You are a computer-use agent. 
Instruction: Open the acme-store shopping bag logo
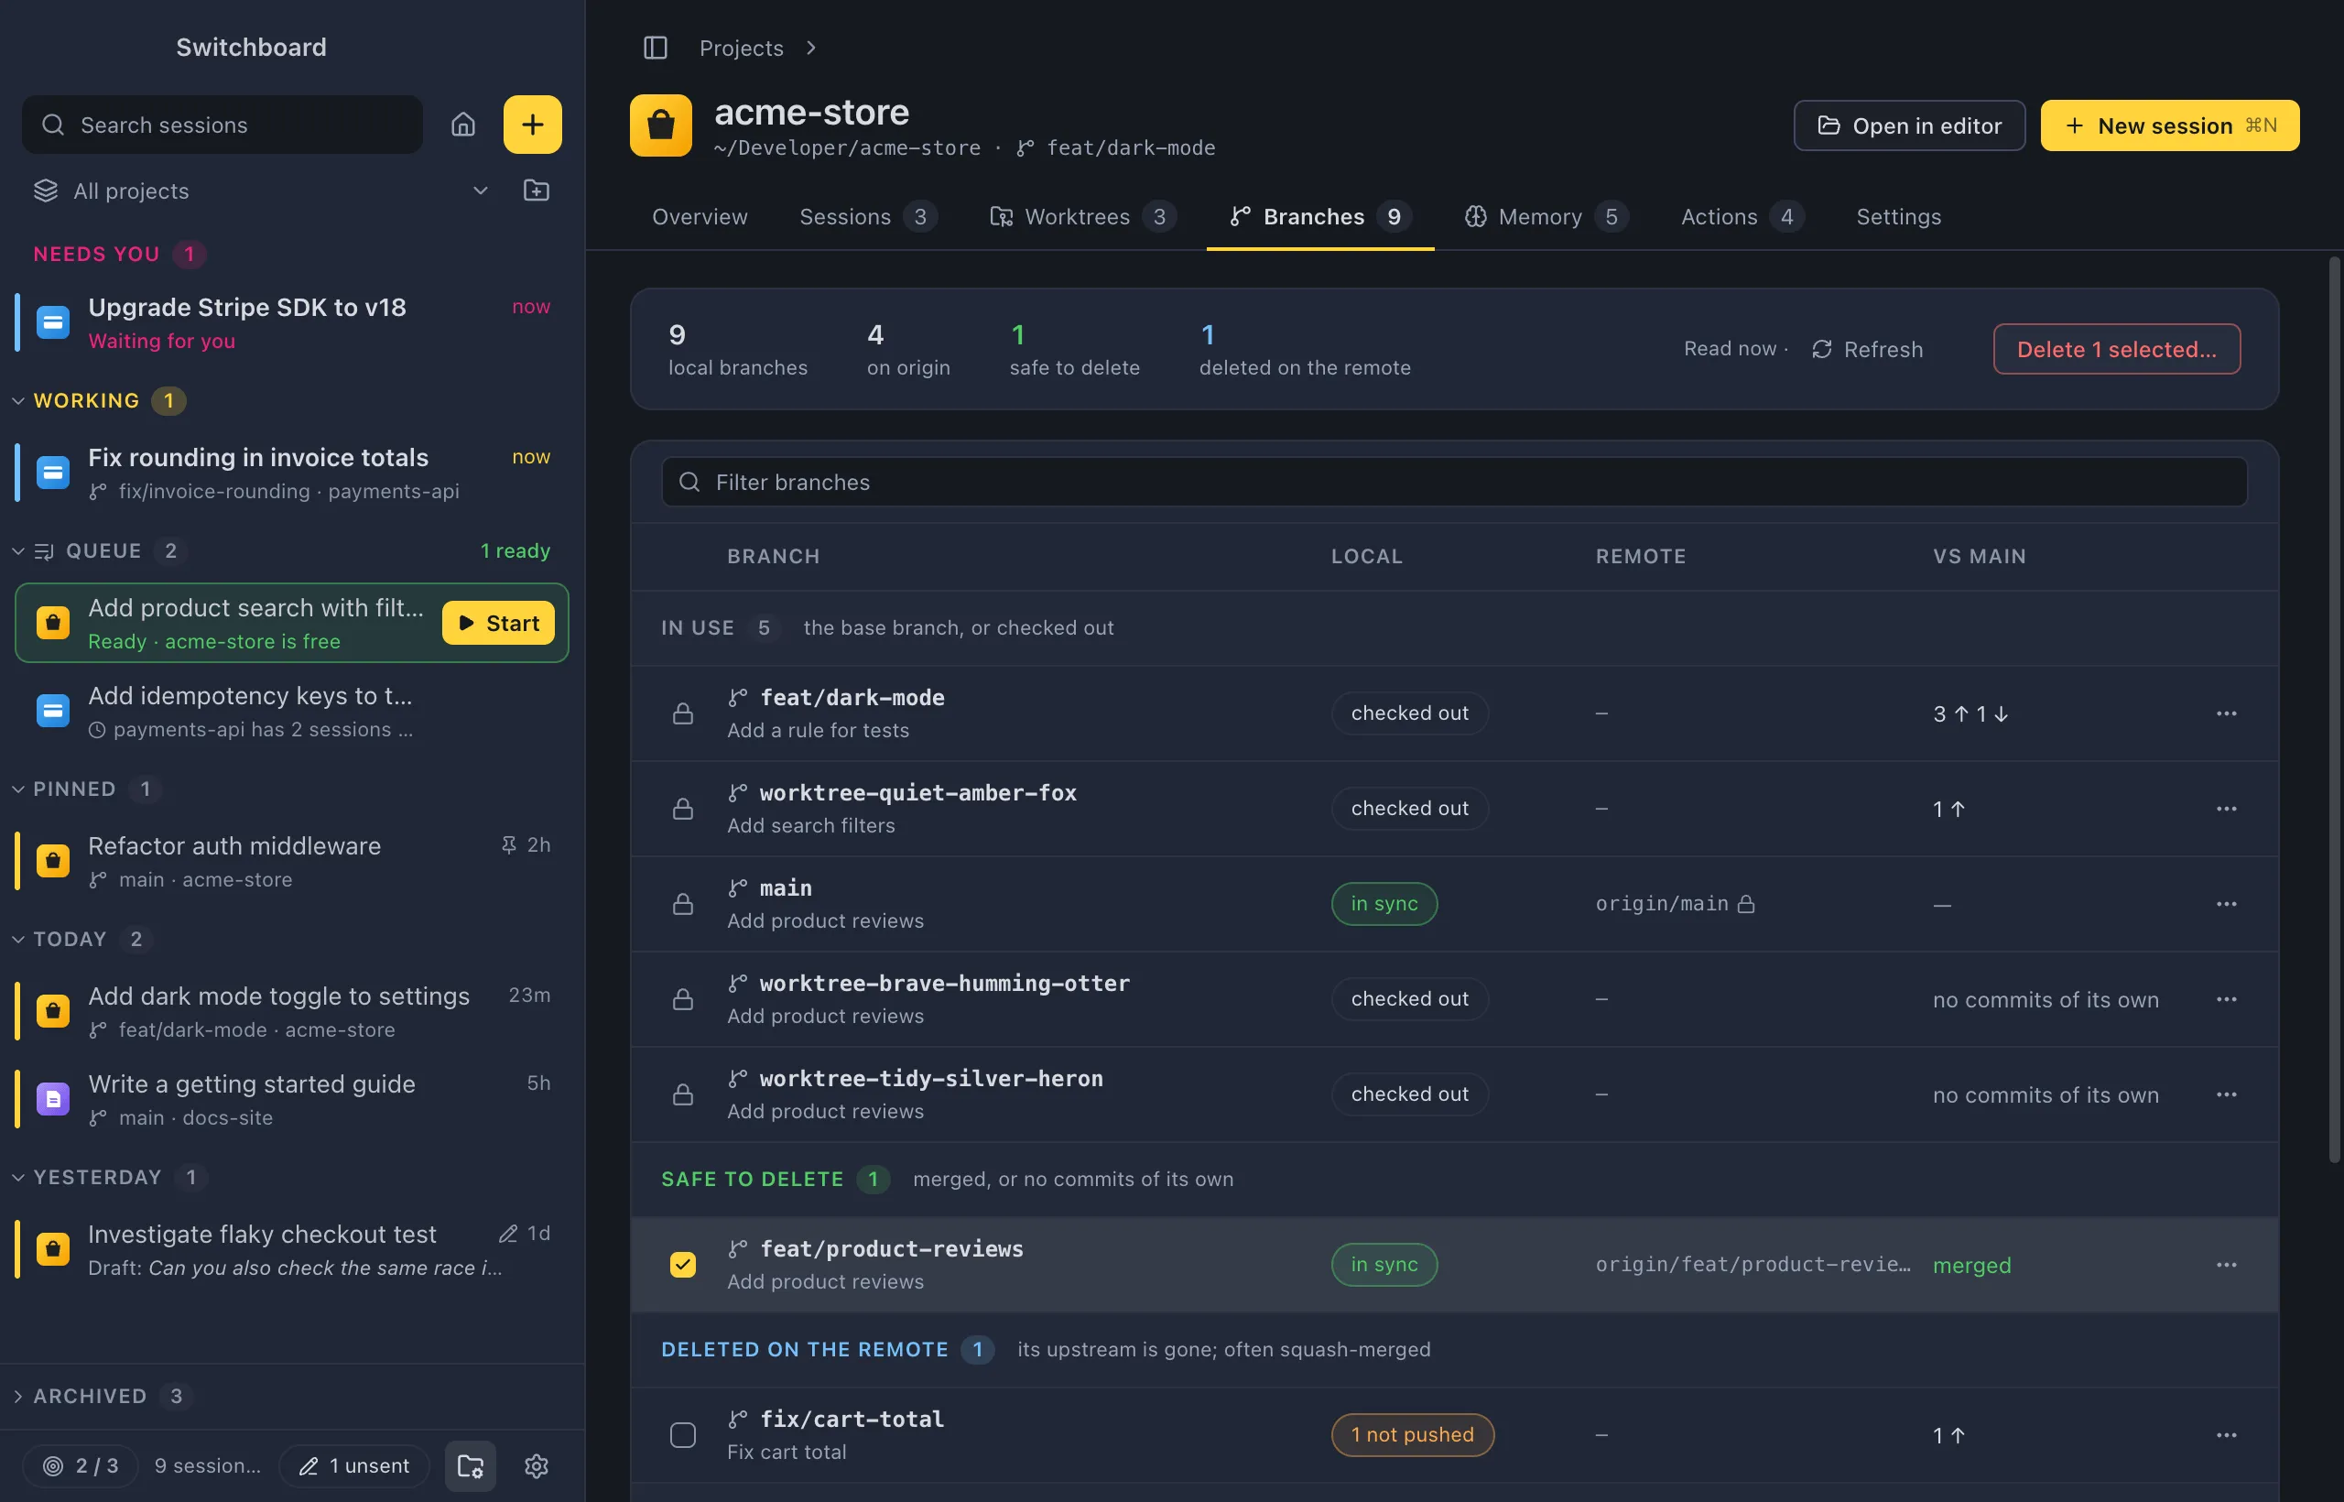tap(661, 125)
